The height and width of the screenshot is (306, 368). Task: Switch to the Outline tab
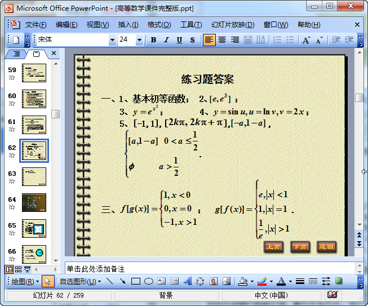pyautogui.click(x=16, y=54)
